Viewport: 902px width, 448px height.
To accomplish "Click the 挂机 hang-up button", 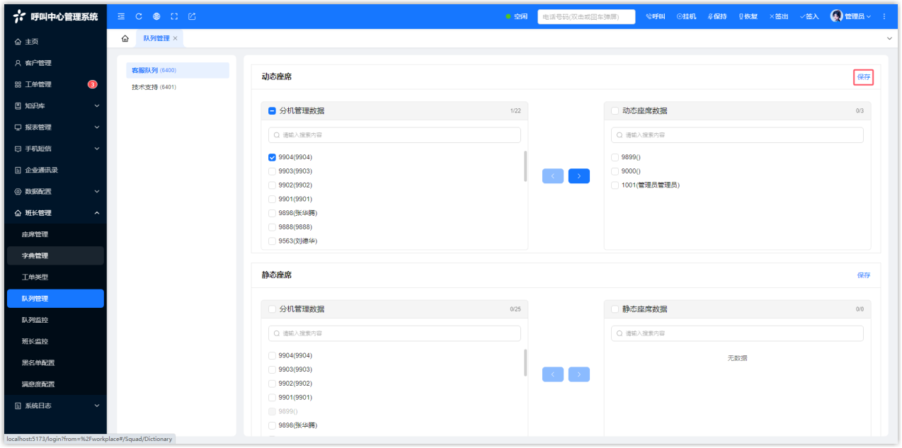I will click(686, 16).
